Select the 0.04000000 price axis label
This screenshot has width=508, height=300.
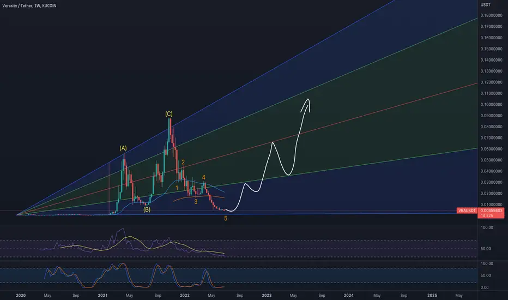[491, 171]
